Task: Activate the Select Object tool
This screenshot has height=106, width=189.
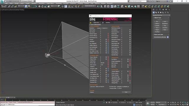Action: pos(26,6)
